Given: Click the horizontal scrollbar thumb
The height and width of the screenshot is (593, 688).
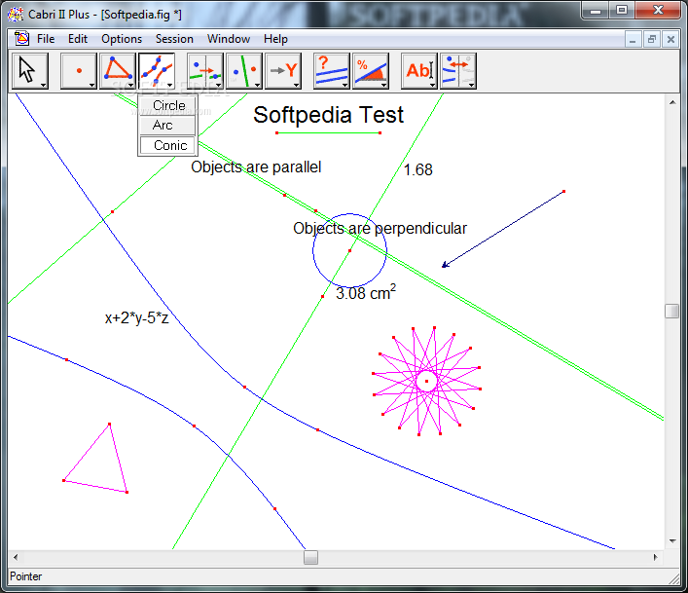Looking at the screenshot, I should click(310, 557).
